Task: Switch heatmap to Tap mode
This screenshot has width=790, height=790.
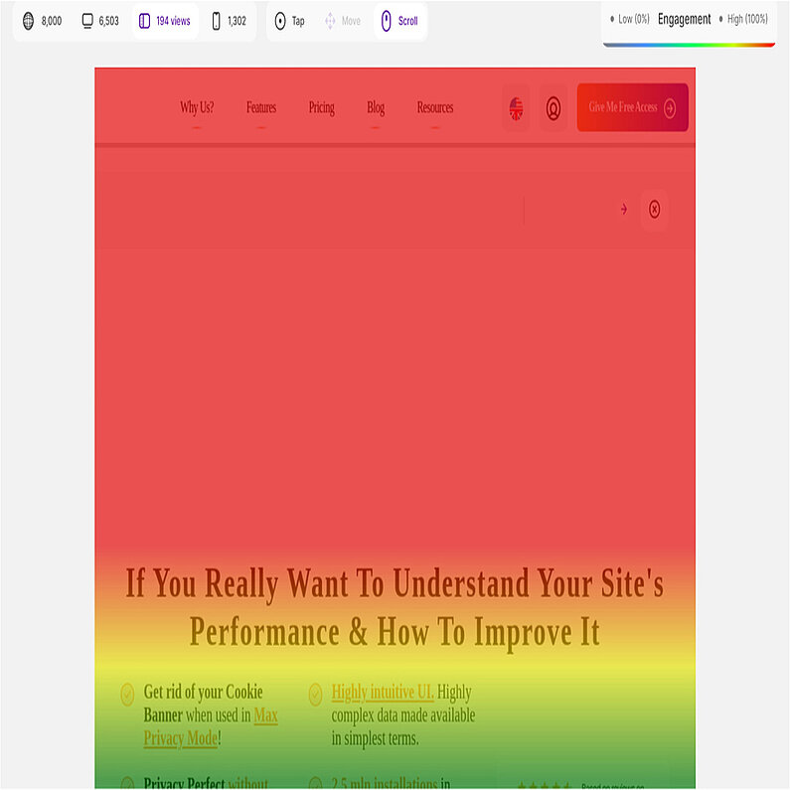Action: point(290,21)
